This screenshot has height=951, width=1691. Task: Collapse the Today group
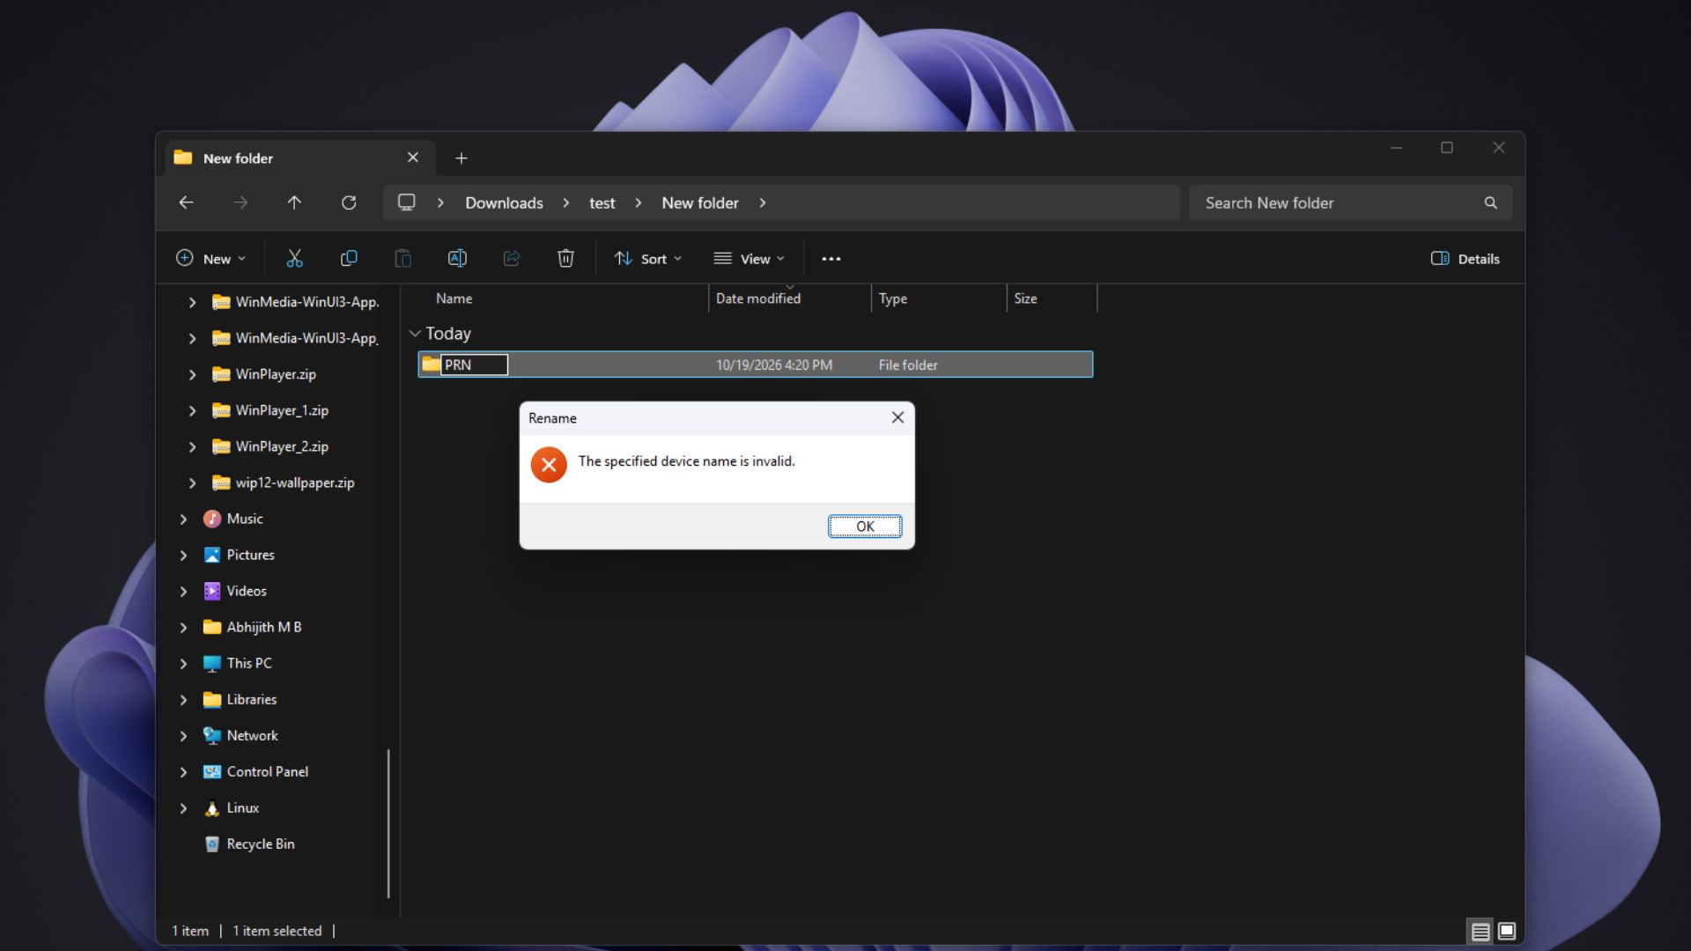(415, 334)
